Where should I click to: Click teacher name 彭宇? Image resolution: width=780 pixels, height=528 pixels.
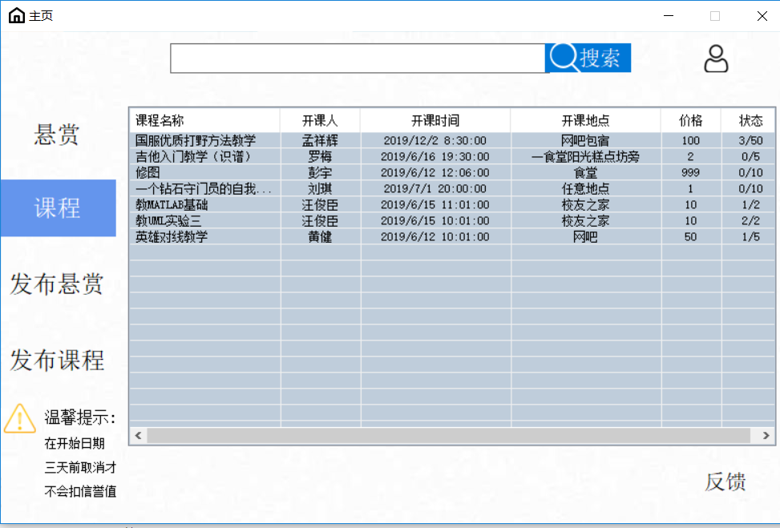click(x=320, y=172)
